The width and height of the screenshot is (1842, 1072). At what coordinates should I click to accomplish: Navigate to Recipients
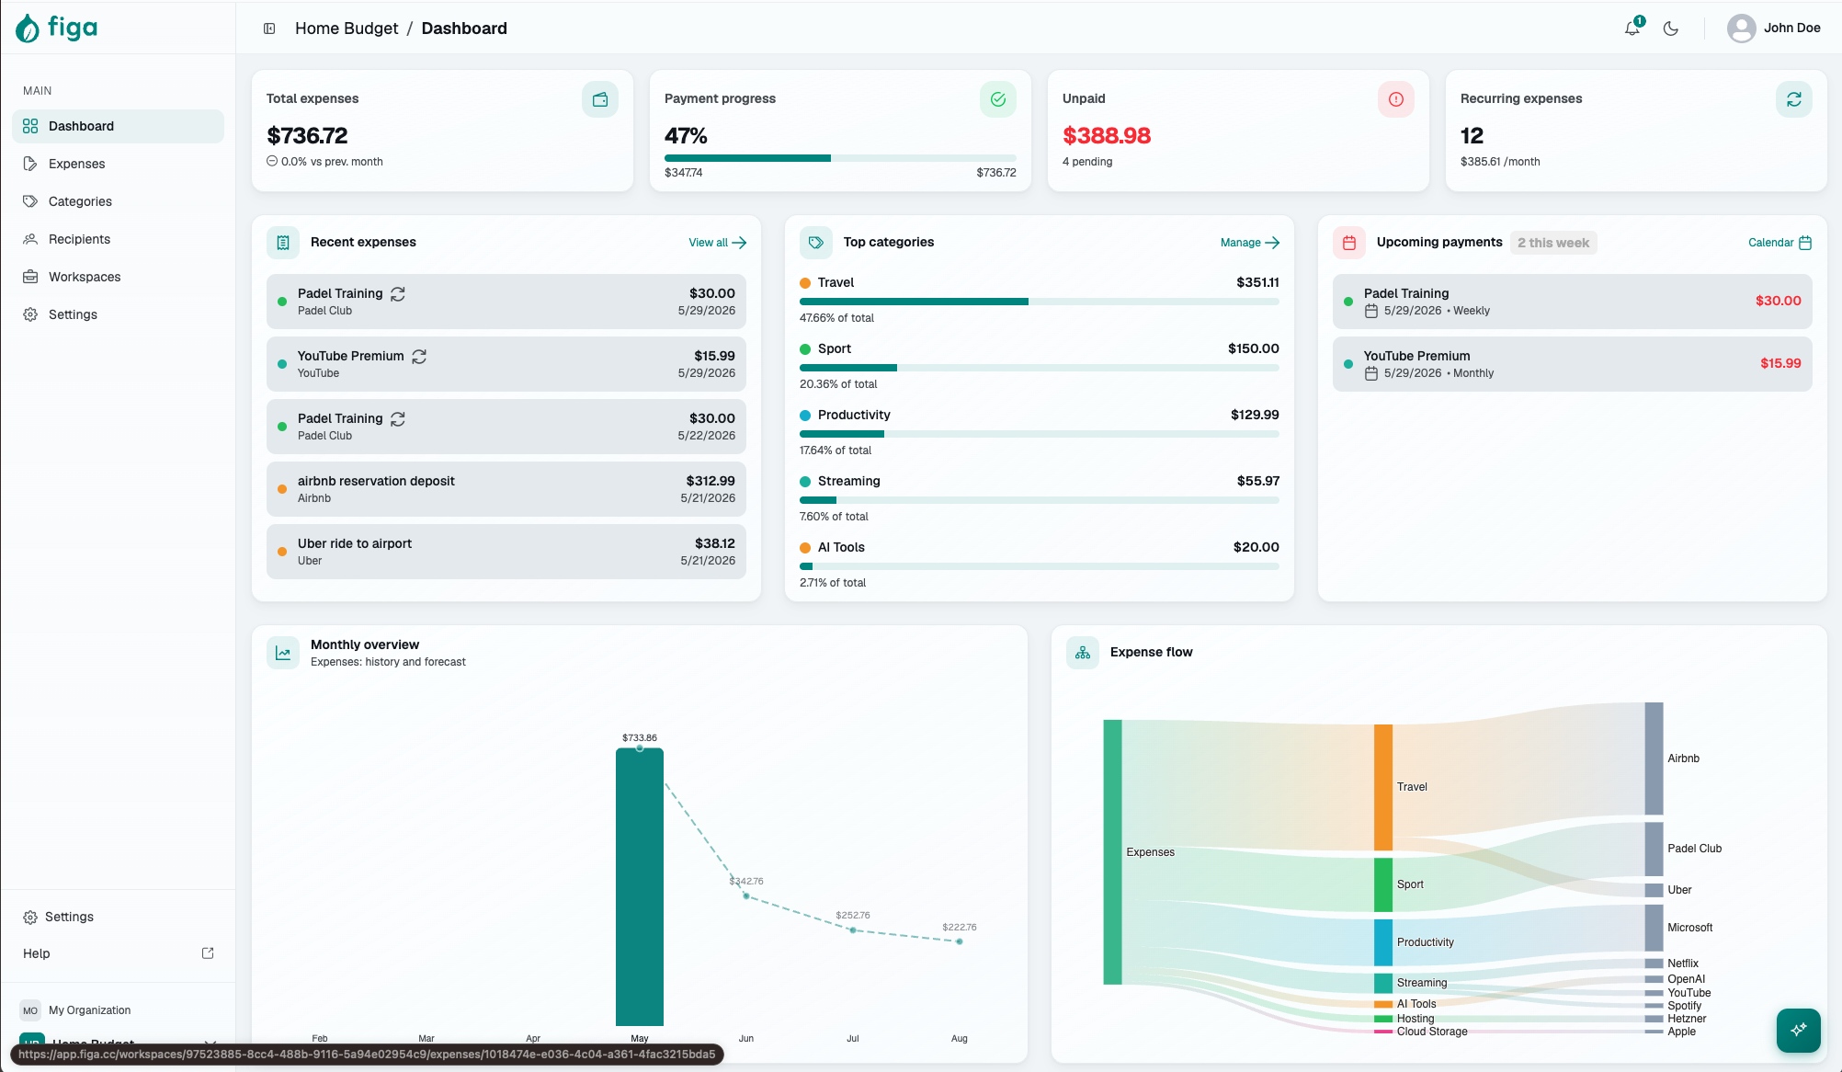click(118, 239)
